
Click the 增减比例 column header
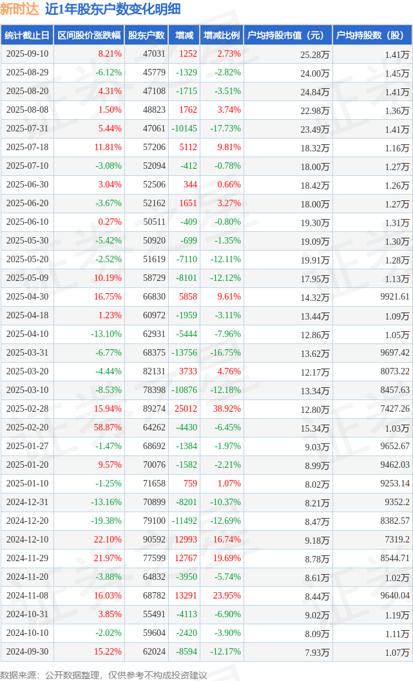point(222,35)
